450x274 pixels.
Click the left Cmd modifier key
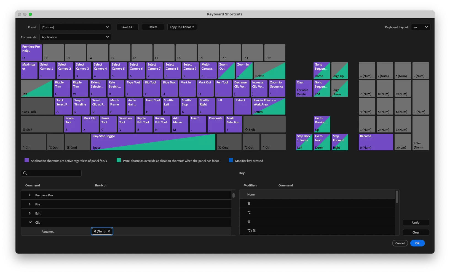[x=77, y=142]
